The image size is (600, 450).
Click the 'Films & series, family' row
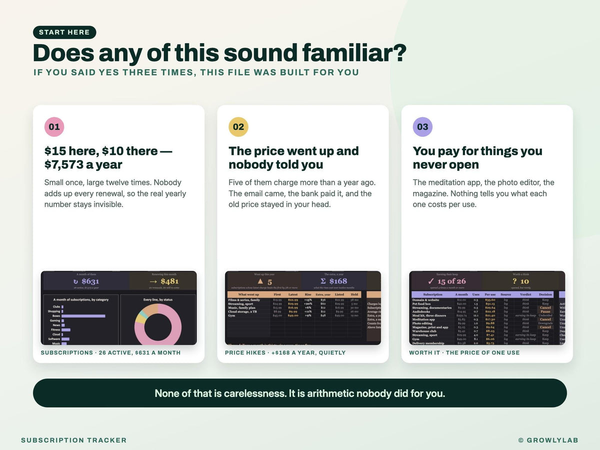click(294, 300)
